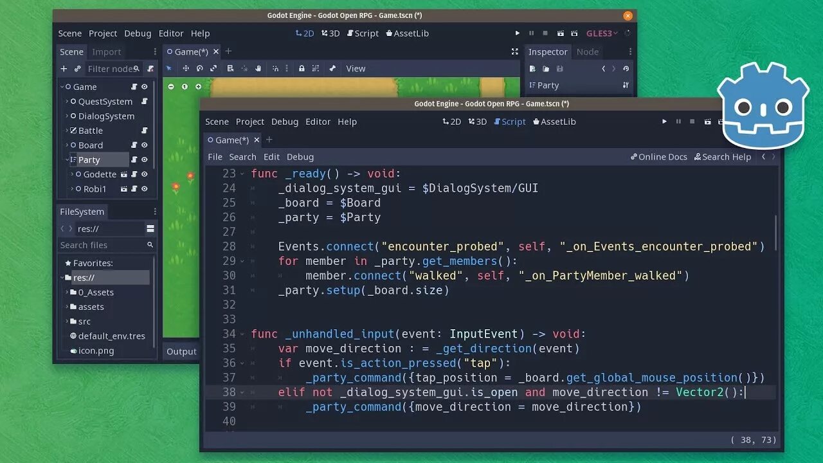
Task: Stop the running scene in back window
Action: coord(545,33)
